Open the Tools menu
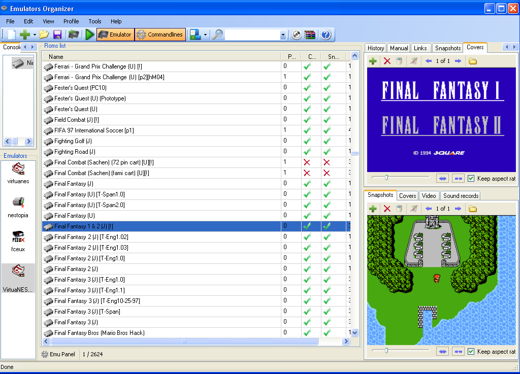 95,21
